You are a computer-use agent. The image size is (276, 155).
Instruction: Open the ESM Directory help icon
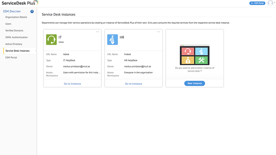click(32, 11)
